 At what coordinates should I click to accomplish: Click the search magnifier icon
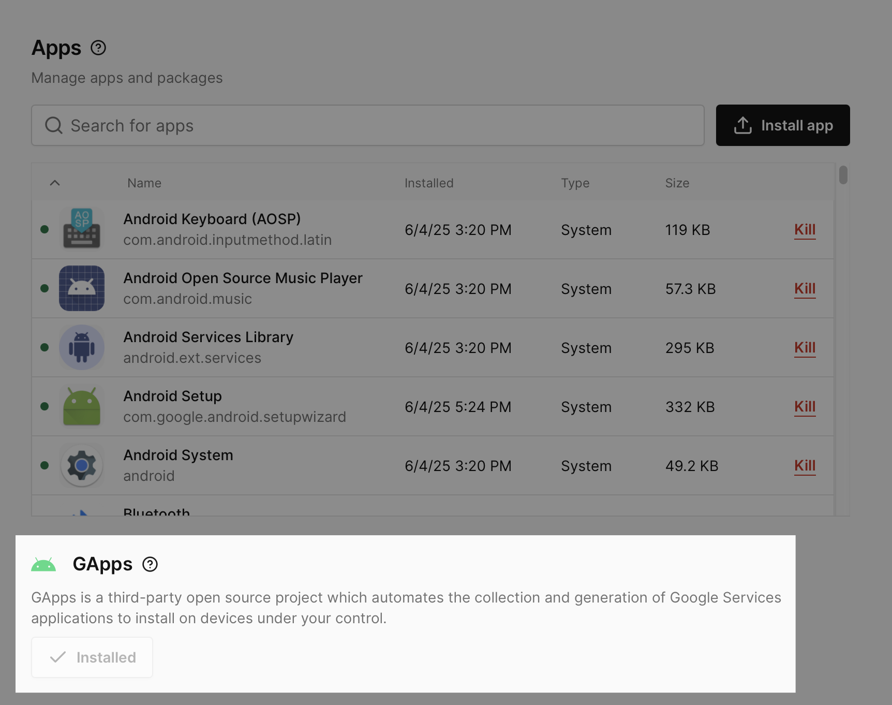54,125
